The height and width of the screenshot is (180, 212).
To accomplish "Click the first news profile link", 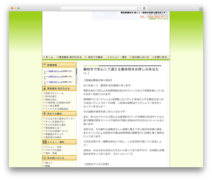I will [56, 71].
